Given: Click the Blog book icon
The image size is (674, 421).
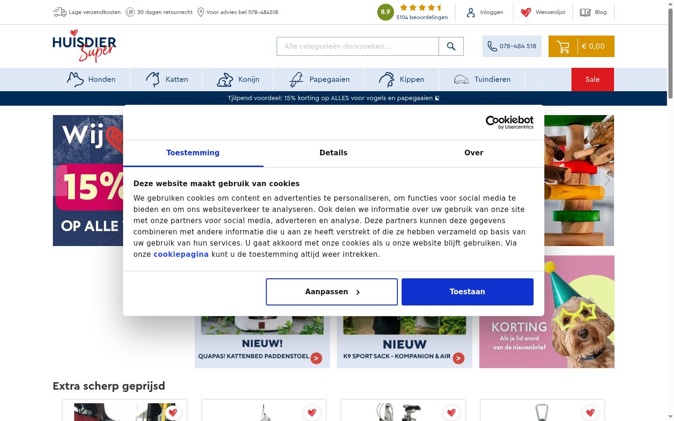Looking at the screenshot, I should coord(585,13).
